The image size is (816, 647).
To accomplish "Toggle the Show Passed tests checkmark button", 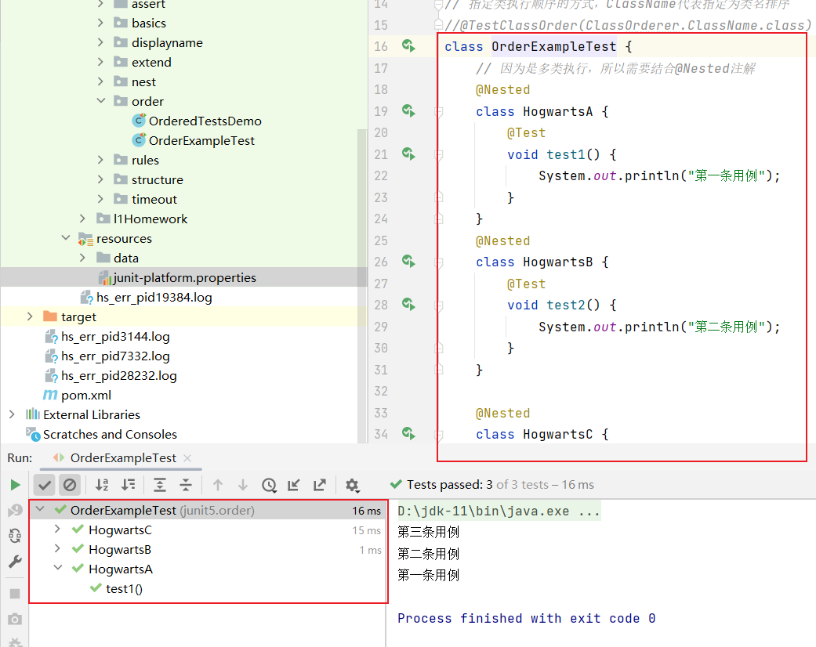I will [45, 485].
